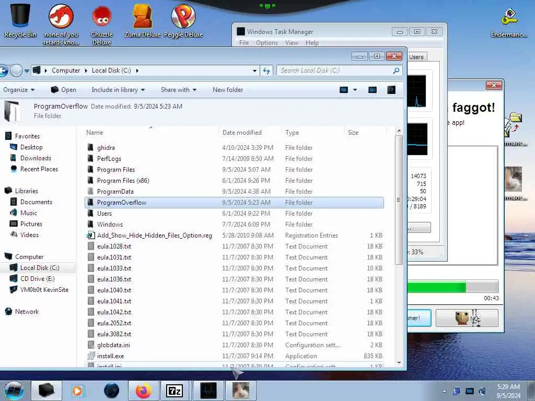The width and height of the screenshot is (535, 401).
Task: Click the Explorer forward navigation button
Action: tap(16, 70)
